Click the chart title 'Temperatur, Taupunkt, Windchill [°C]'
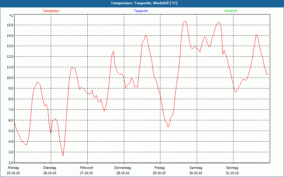The image size is (284, 177). tap(144, 3)
